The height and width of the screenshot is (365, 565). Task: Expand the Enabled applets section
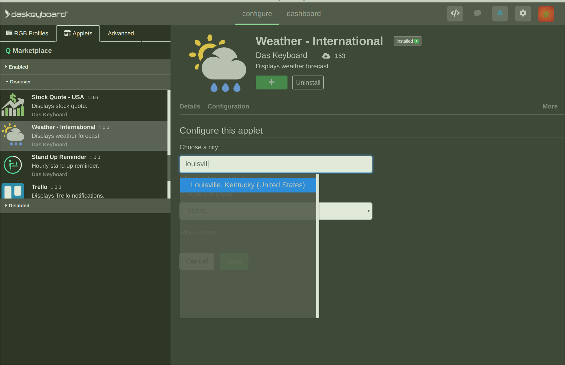(x=18, y=67)
